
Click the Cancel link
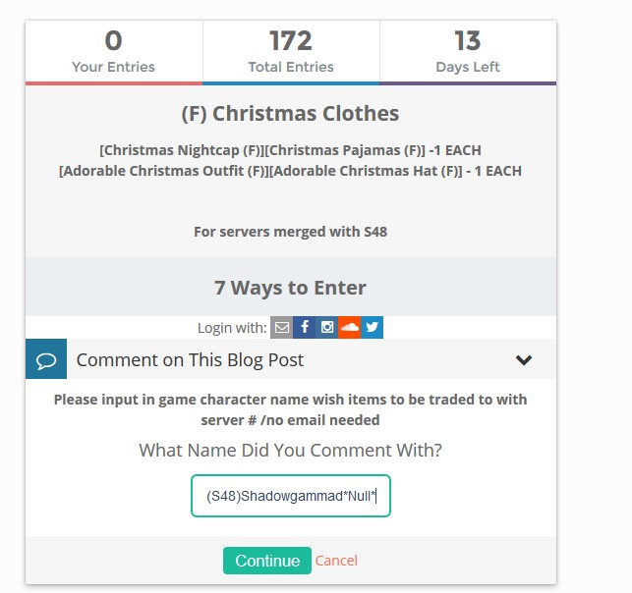336,561
